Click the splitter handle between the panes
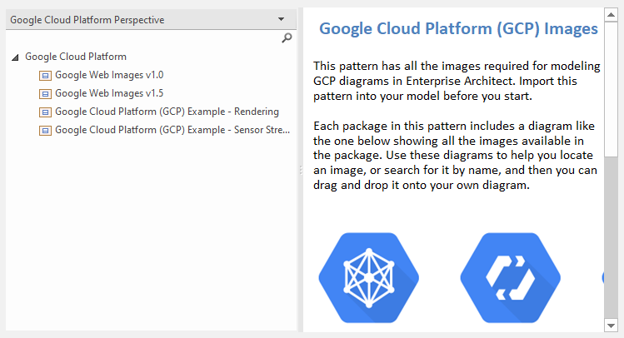The image size is (624, 338). click(300, 170)
